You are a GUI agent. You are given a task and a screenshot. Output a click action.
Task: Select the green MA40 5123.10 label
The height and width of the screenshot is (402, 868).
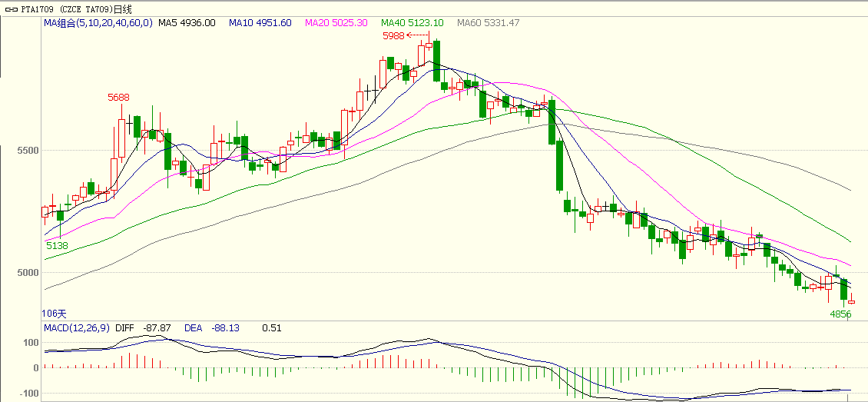tap(412, 23)
